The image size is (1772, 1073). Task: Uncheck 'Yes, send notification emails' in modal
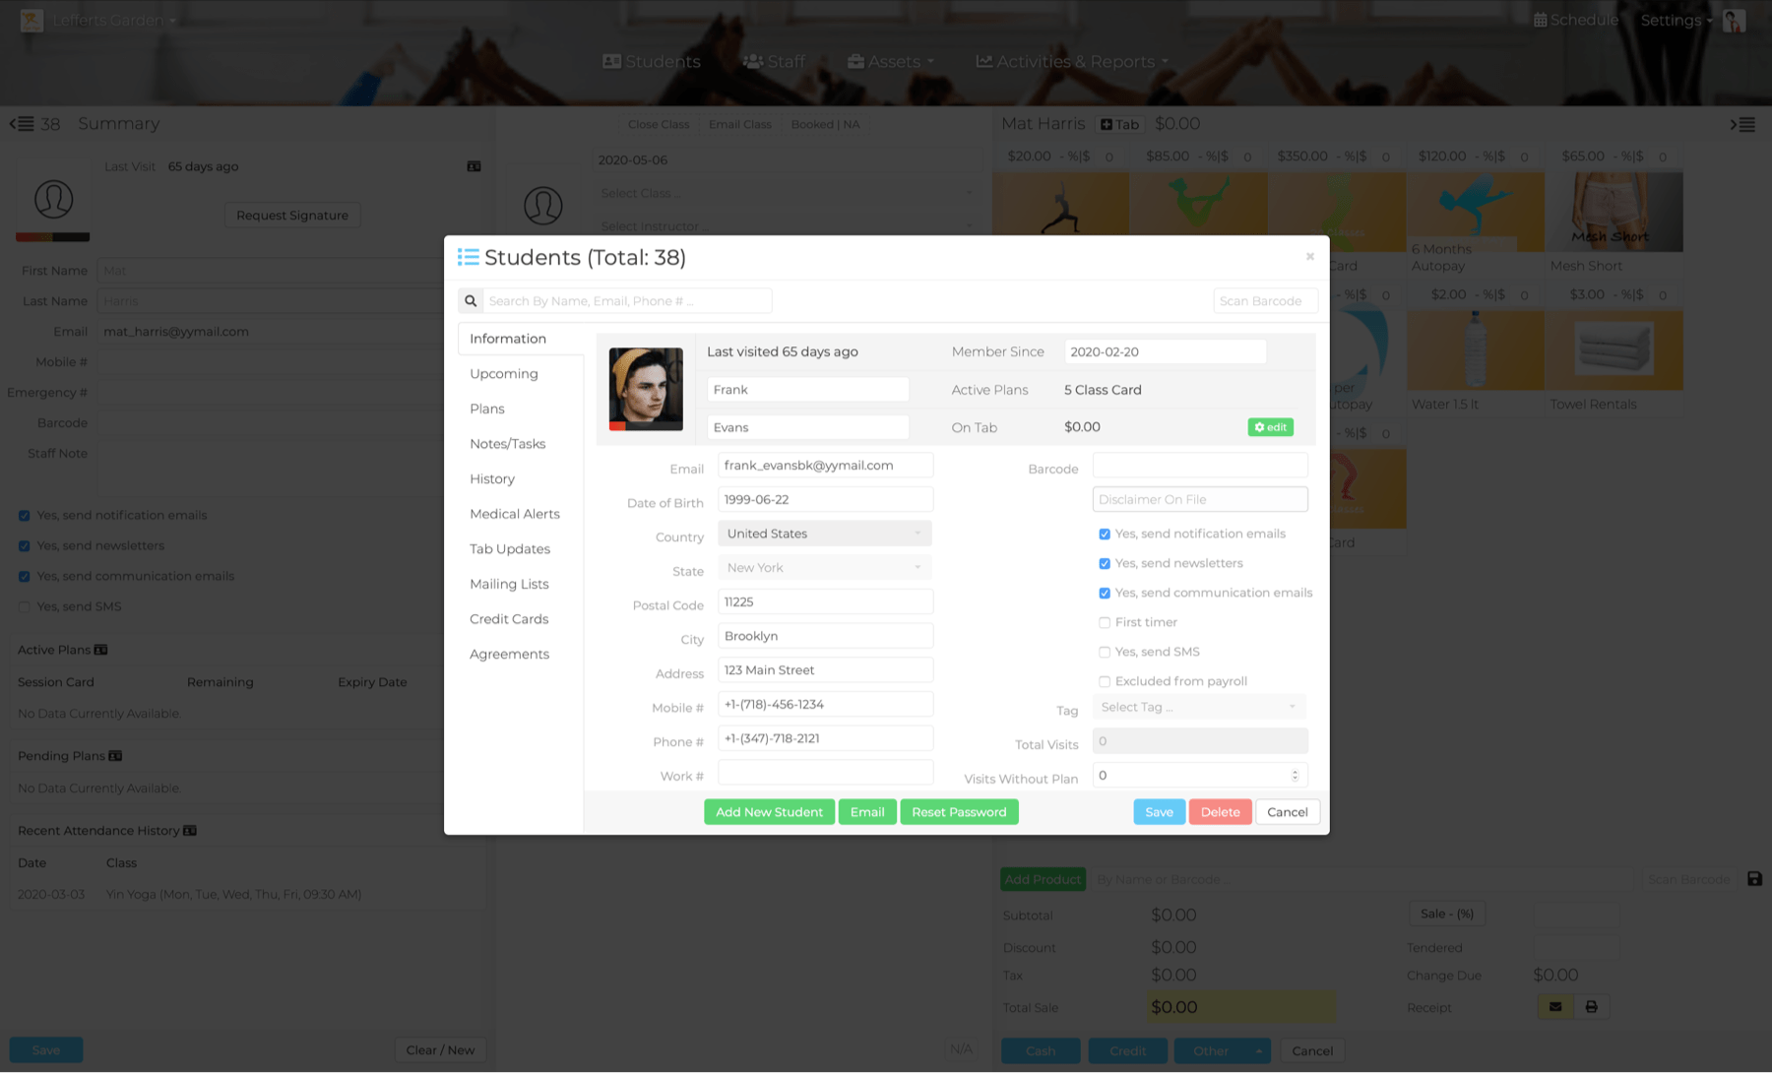click(x=1105, y=535)
